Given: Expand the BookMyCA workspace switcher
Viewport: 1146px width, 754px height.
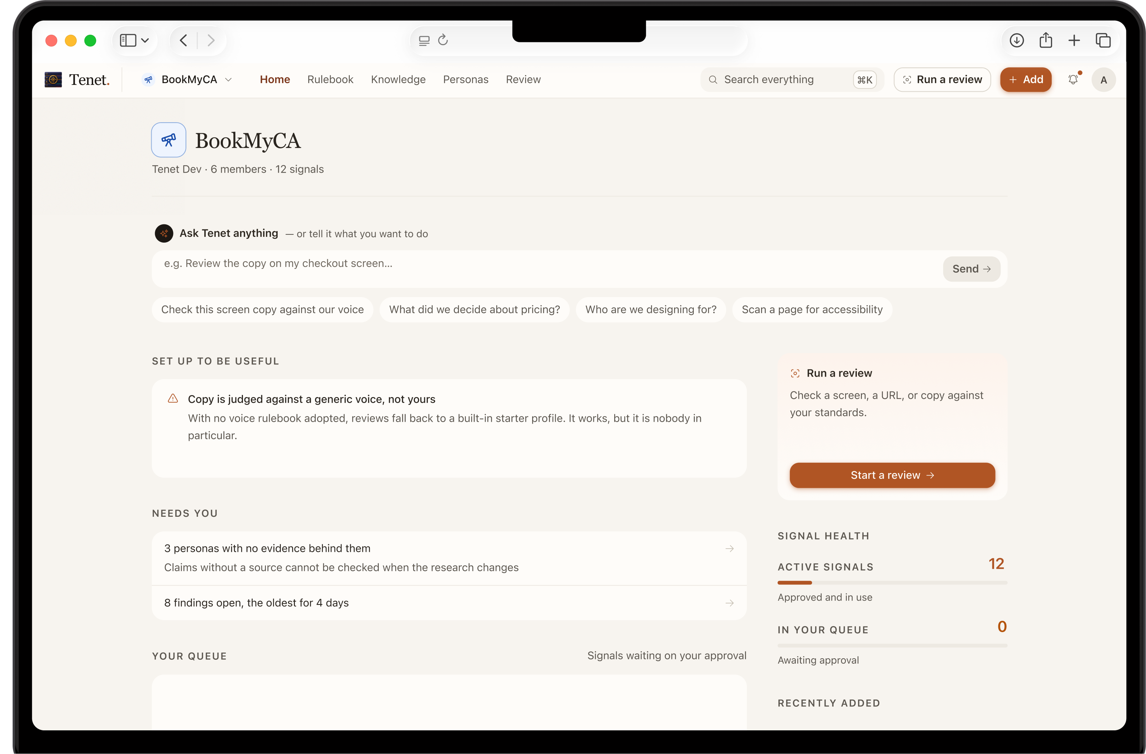Looking at the screenshot, I should 187,80.
